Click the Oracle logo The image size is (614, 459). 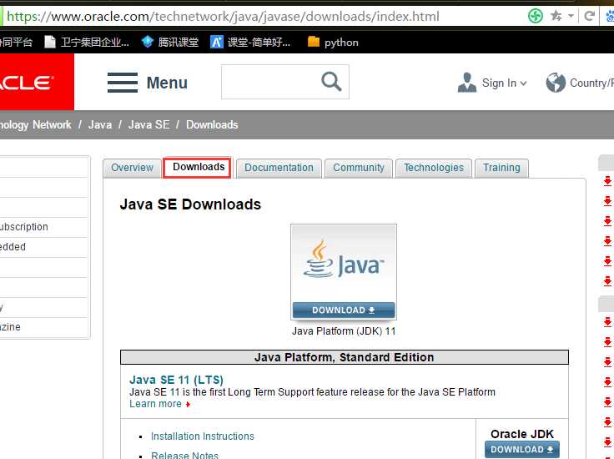pos(35,82)
